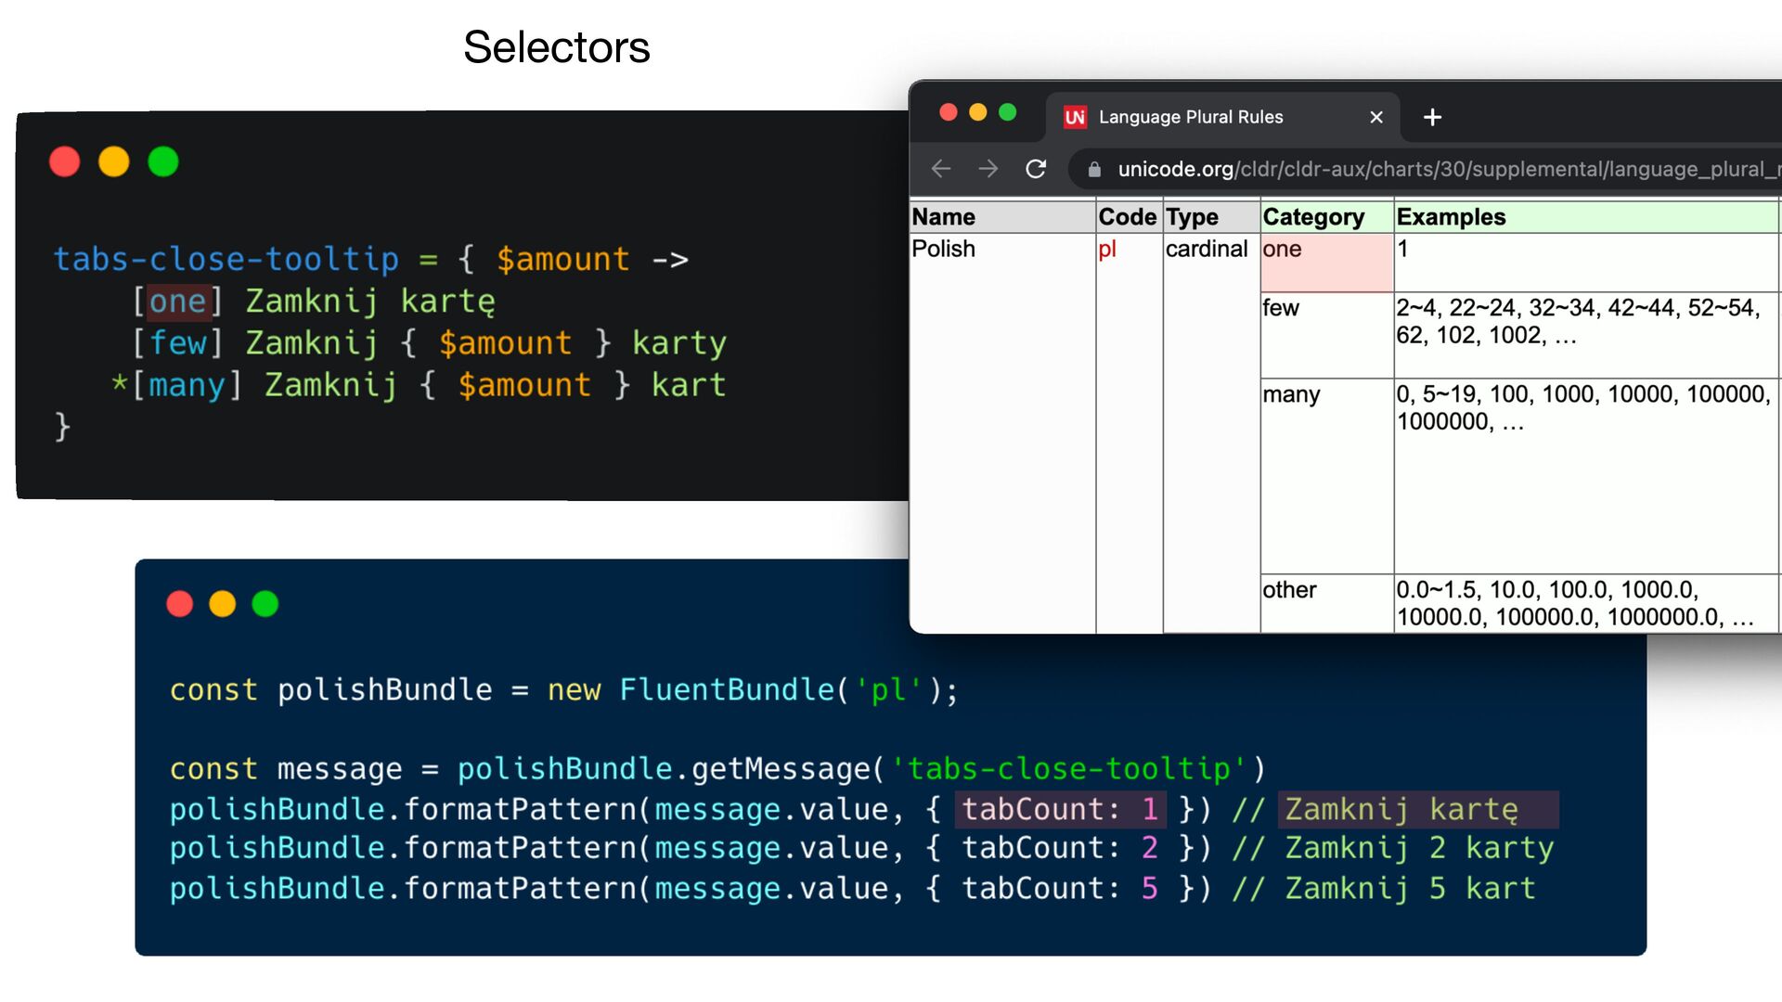Reload the Language Plural Rules page
This screenshot has height=1002, width=1782.
point(1036,169)
